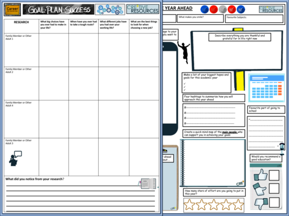
Task: Tick the checkbox beside thumbs down
Action: [275, 203]
